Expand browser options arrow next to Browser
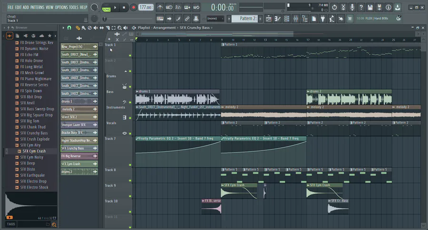Viewport: 428px width, 230px height. point(4,28)
